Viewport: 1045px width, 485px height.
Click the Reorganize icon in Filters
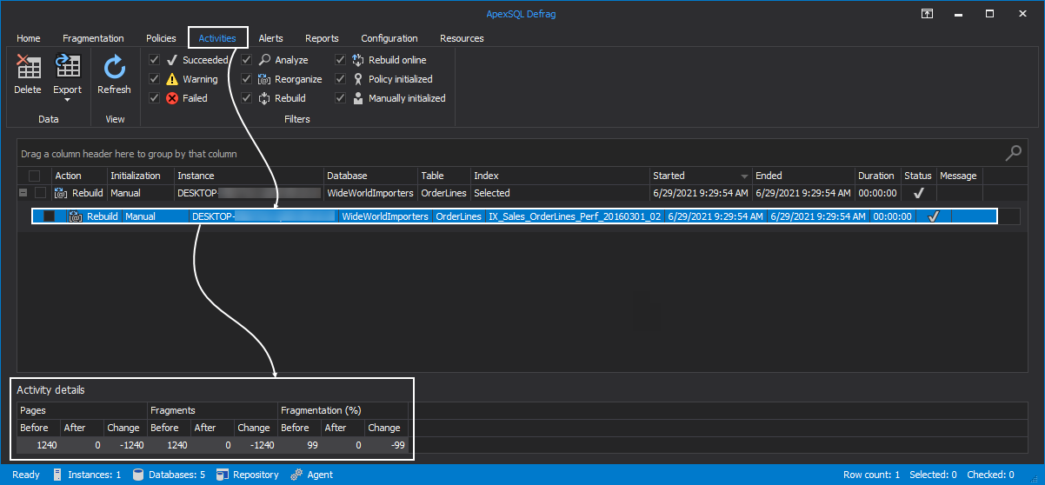(x=265, y=79)
